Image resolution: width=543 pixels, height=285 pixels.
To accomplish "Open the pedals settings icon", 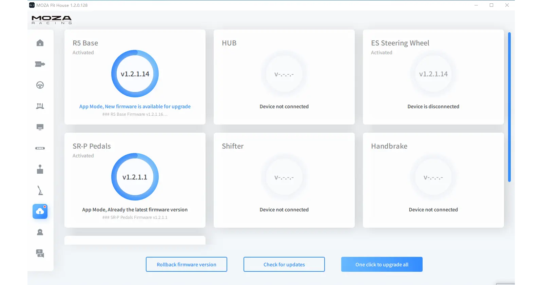I will pos(40,106).
